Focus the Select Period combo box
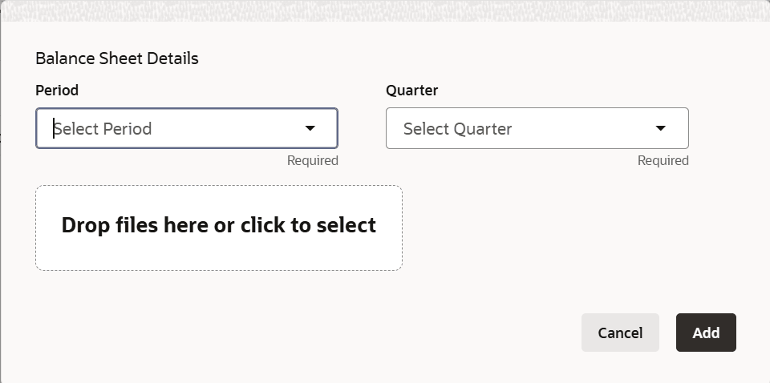The image size is (770, 383). tap(187, 128)
